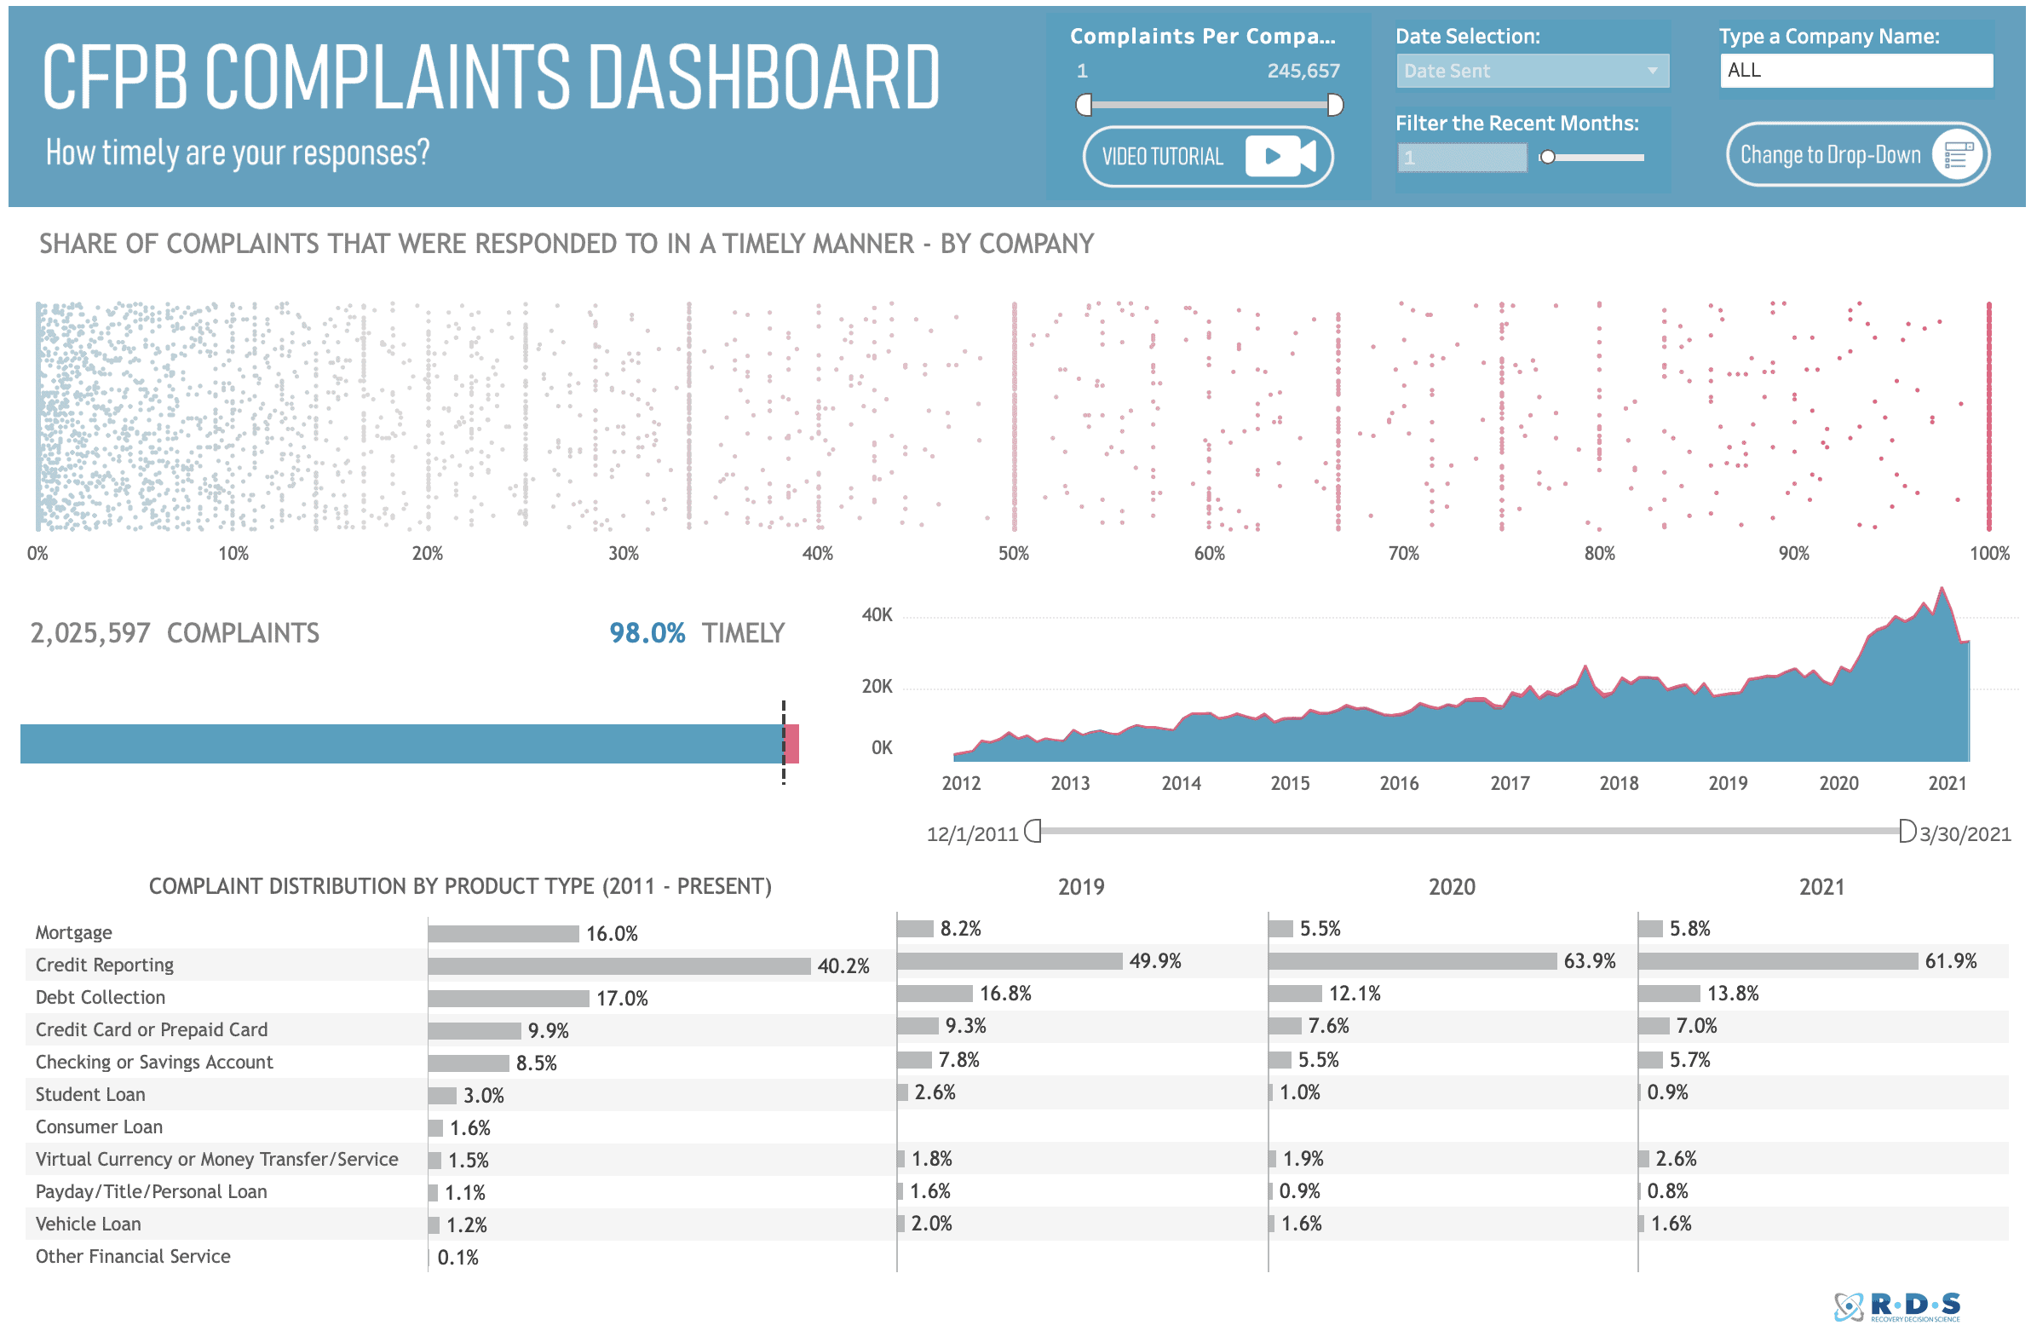Click left handle of complaints per company slider
Viewport: 2031px width, 1331px height.
pos(1084,105)
